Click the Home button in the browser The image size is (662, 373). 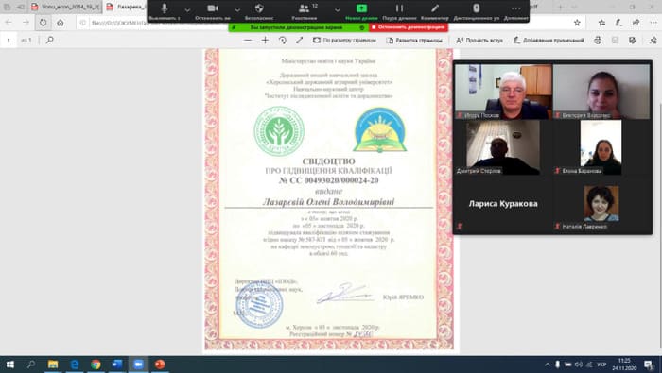pyautogui.click(x=61, y=23)
